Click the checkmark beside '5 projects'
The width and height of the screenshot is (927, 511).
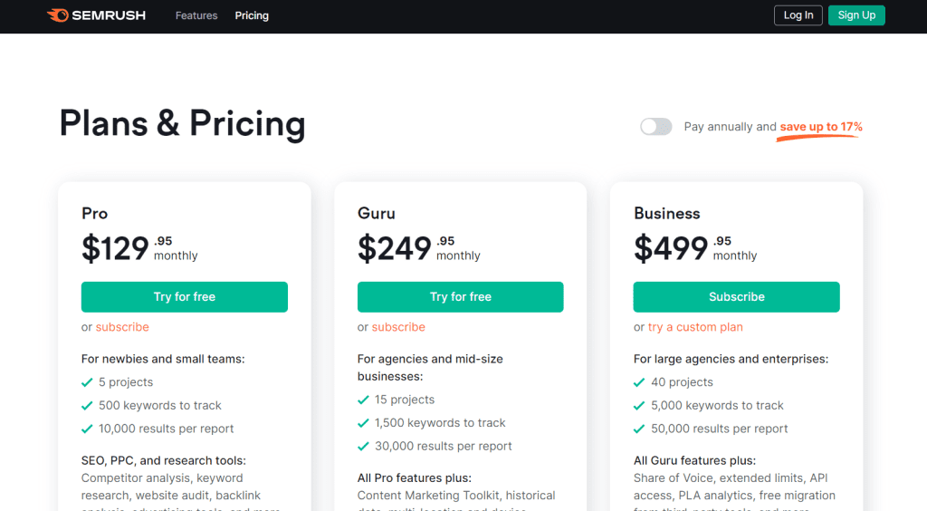[x=87, y=382]
